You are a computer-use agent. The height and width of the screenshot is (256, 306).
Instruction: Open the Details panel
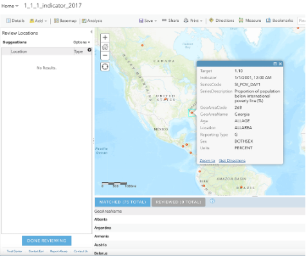tap(15, 21)
